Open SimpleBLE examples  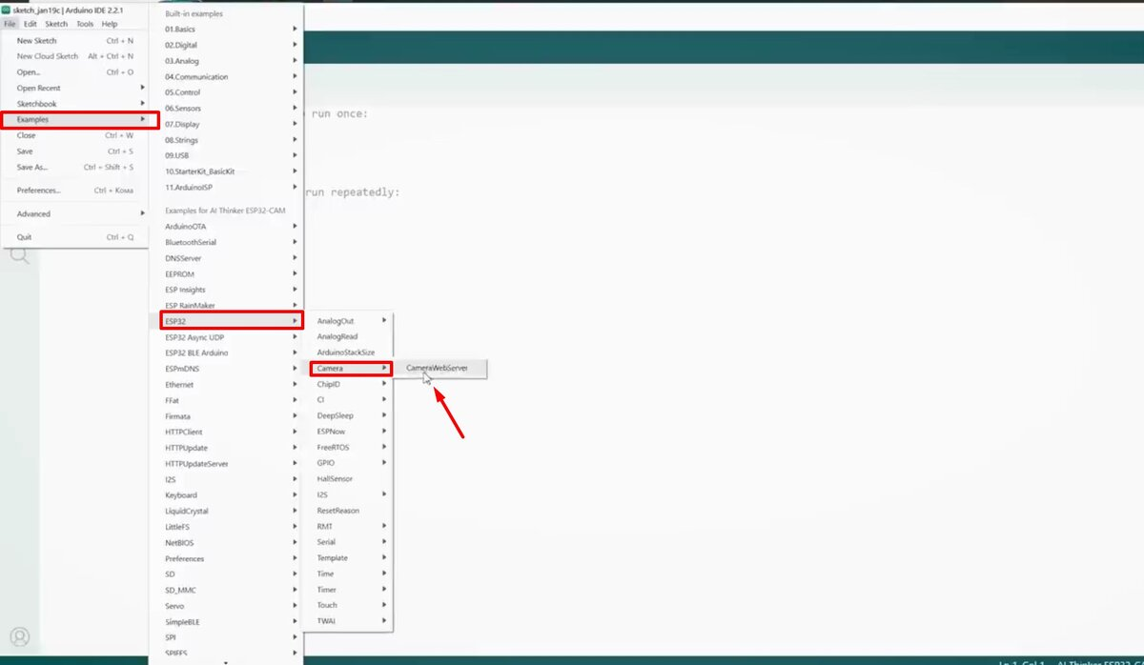pyautogui.click(x=227, y=621)
